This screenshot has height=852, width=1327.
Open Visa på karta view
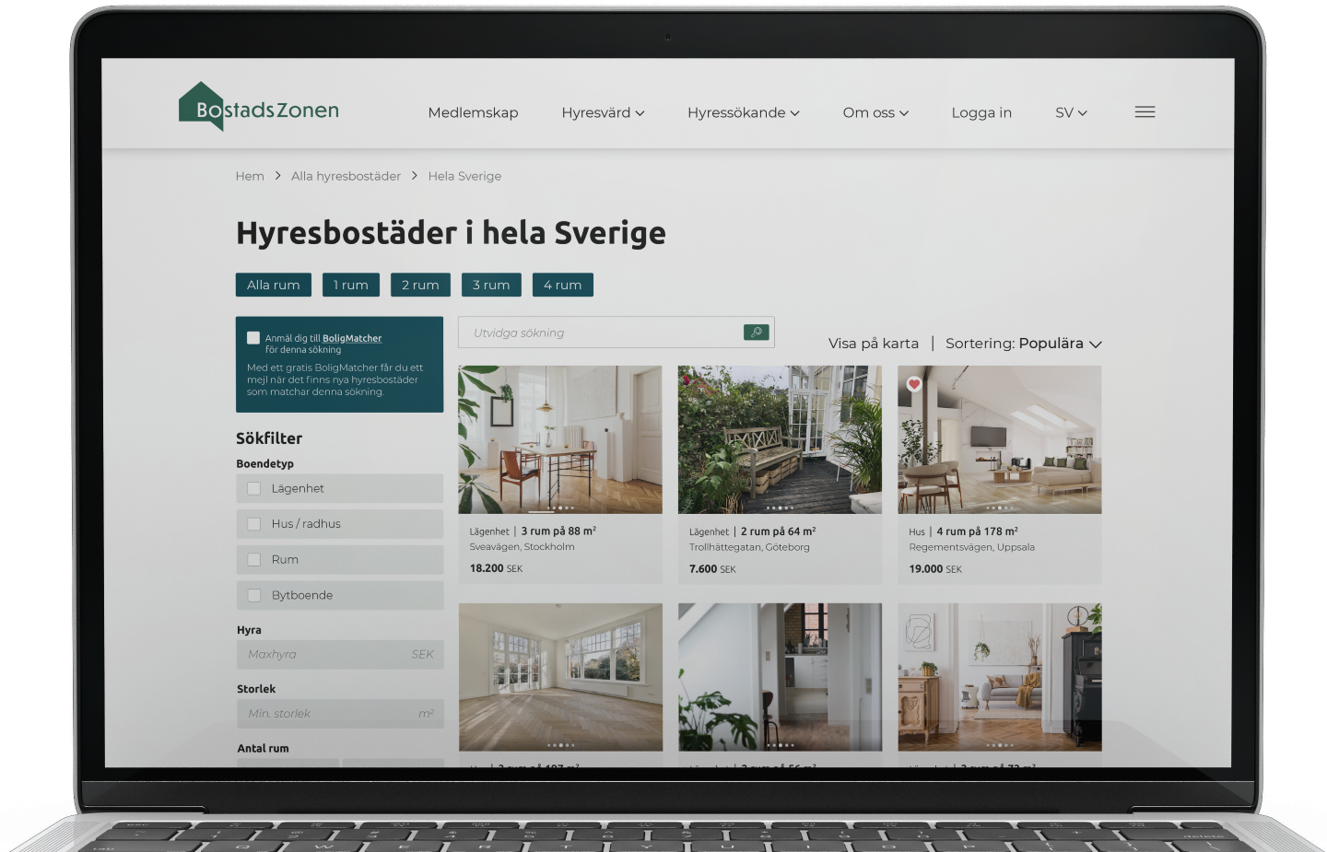coord(873,344)
